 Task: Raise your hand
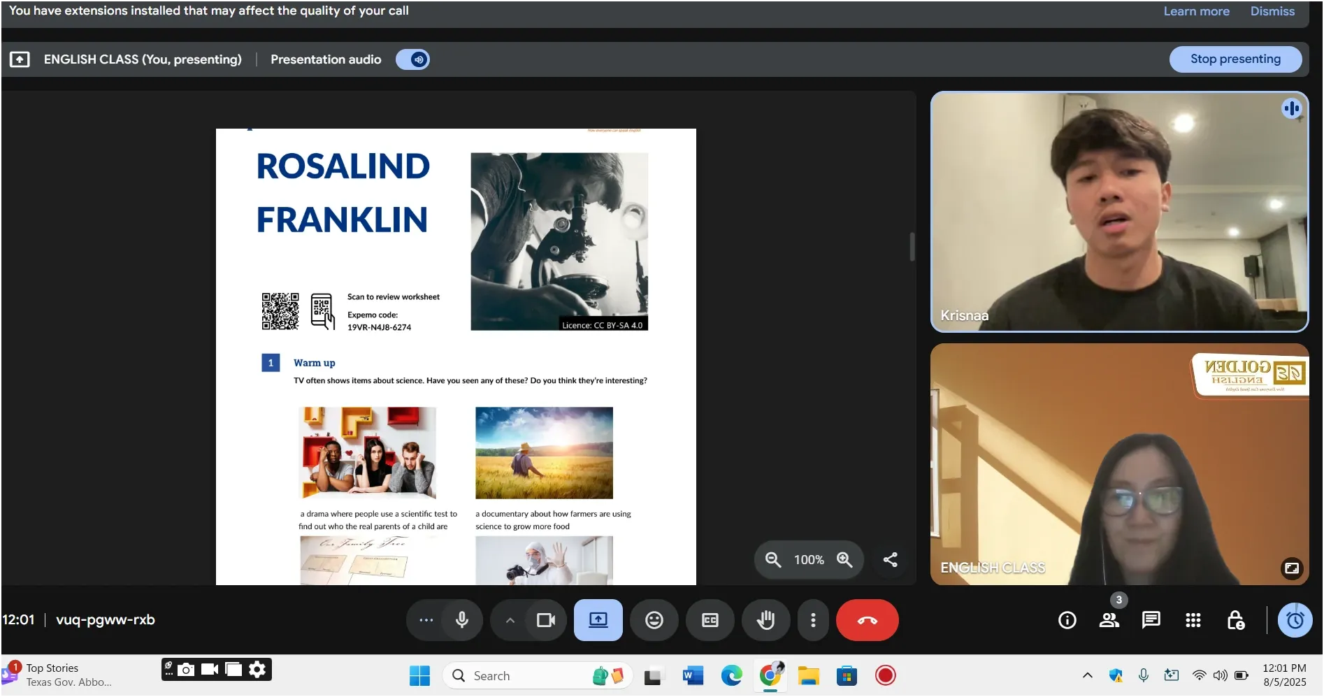tap(765, 620)
